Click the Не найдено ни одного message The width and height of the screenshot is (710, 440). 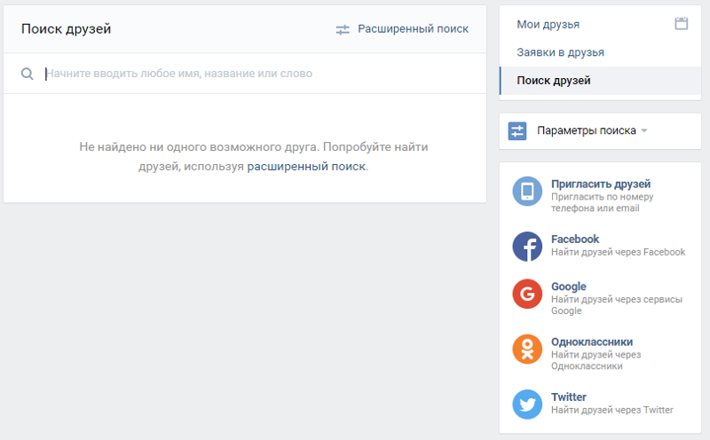click(x=254, y=157)
